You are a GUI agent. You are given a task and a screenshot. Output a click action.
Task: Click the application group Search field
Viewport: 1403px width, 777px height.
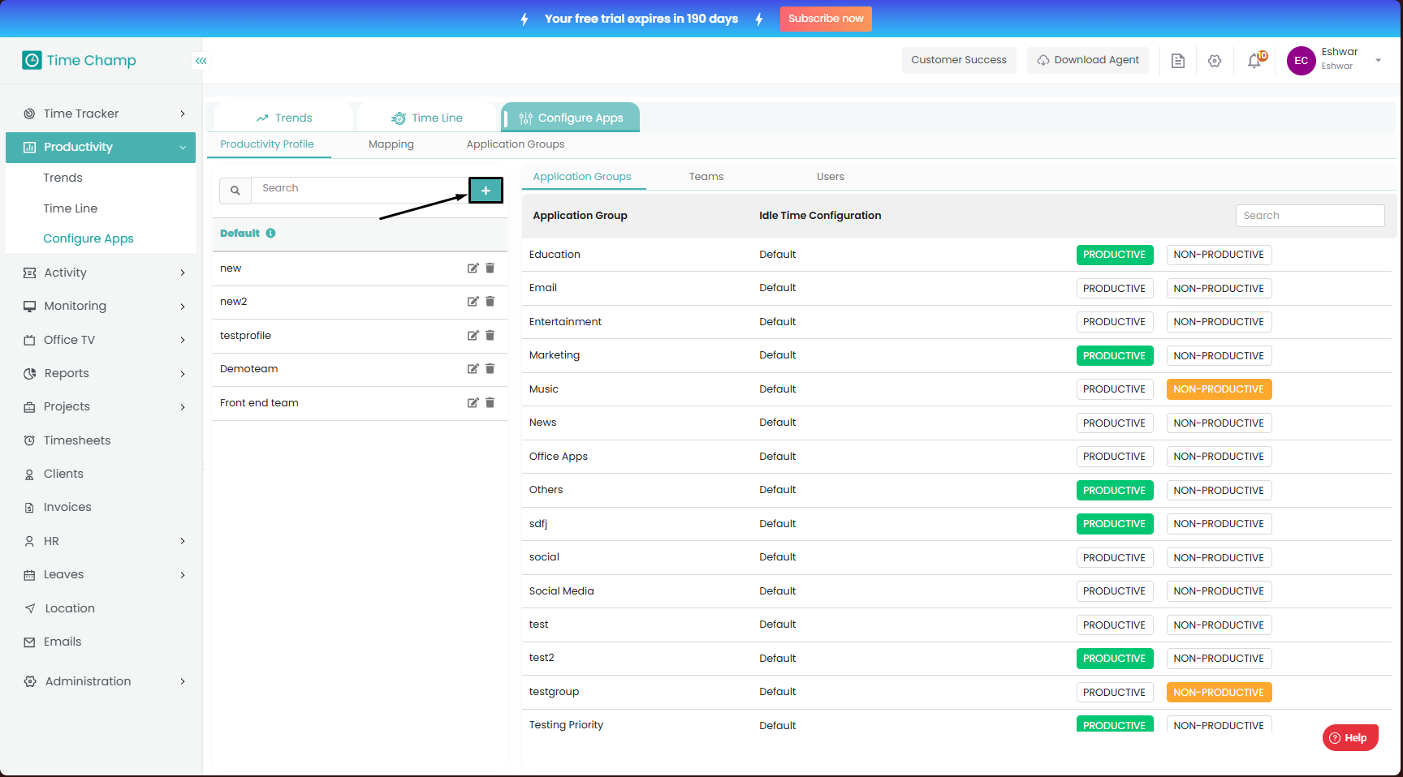click(x=1310, y=216)
